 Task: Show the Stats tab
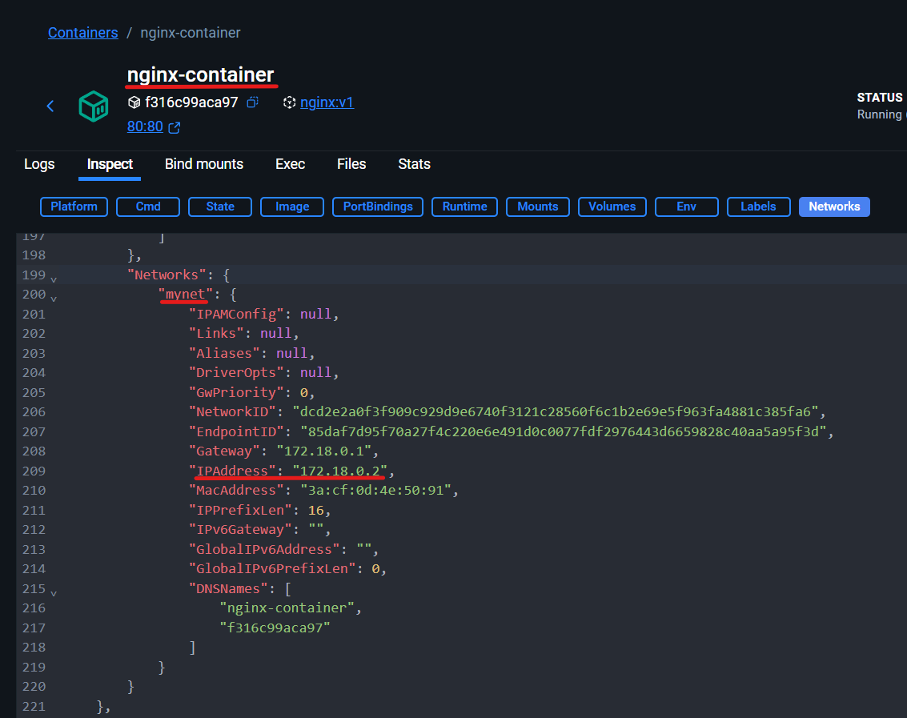(x=414, y=164)
